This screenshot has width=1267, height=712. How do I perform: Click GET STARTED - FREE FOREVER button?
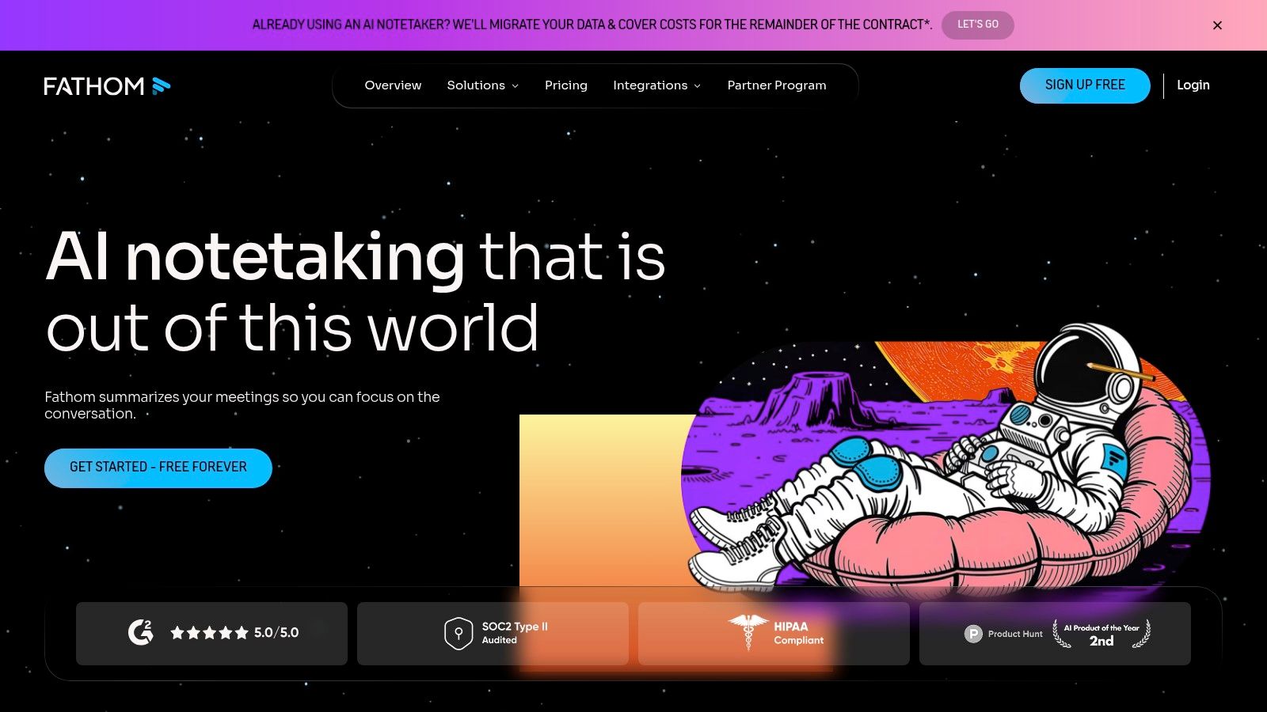point(158,468)
